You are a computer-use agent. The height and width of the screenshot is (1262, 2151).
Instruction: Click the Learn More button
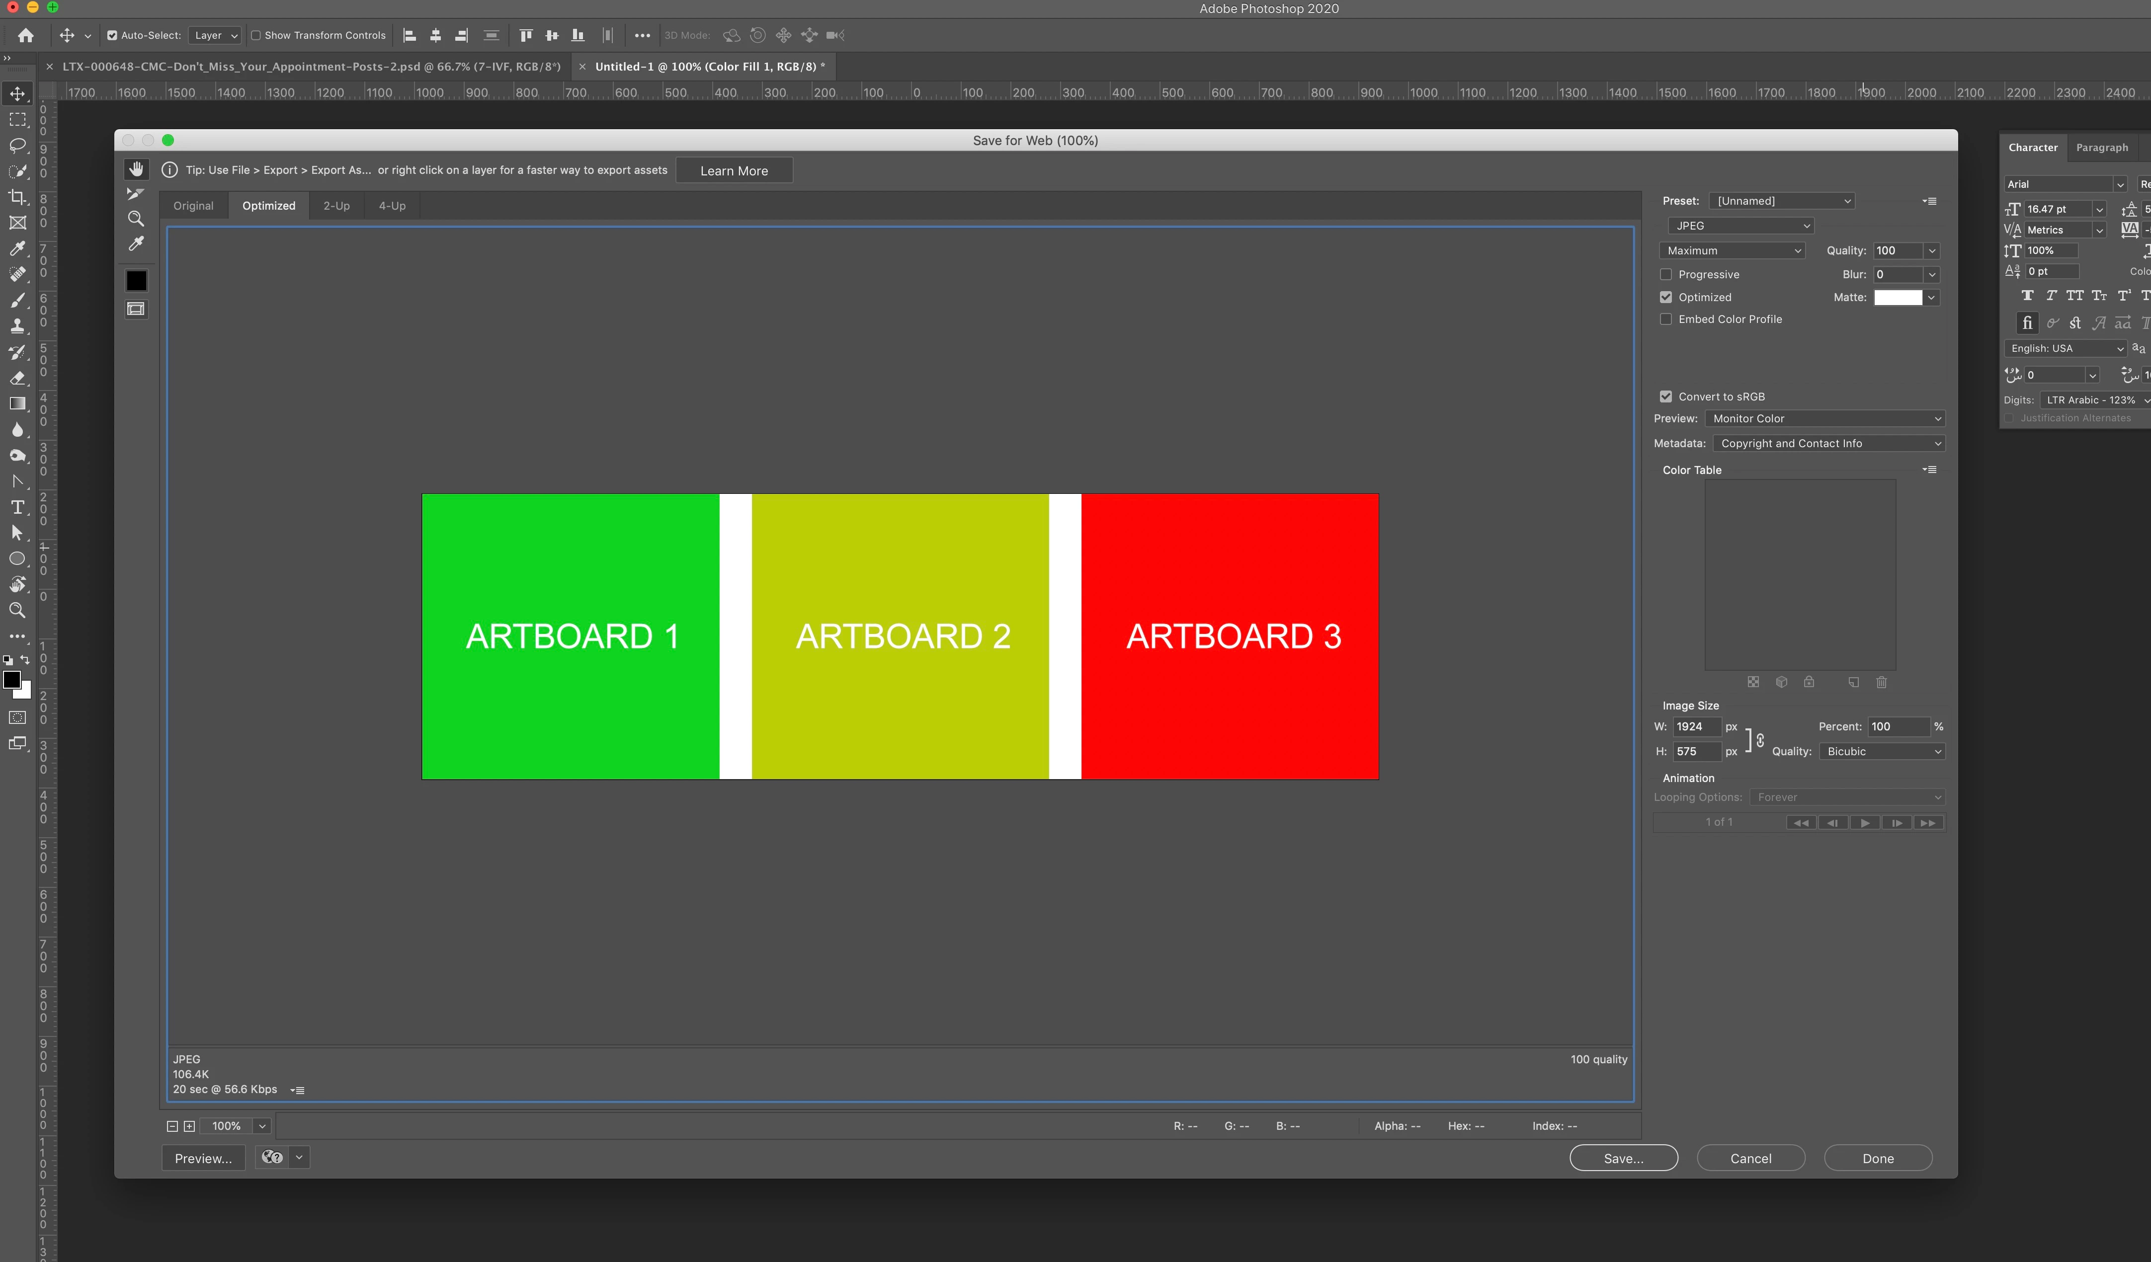734,170
